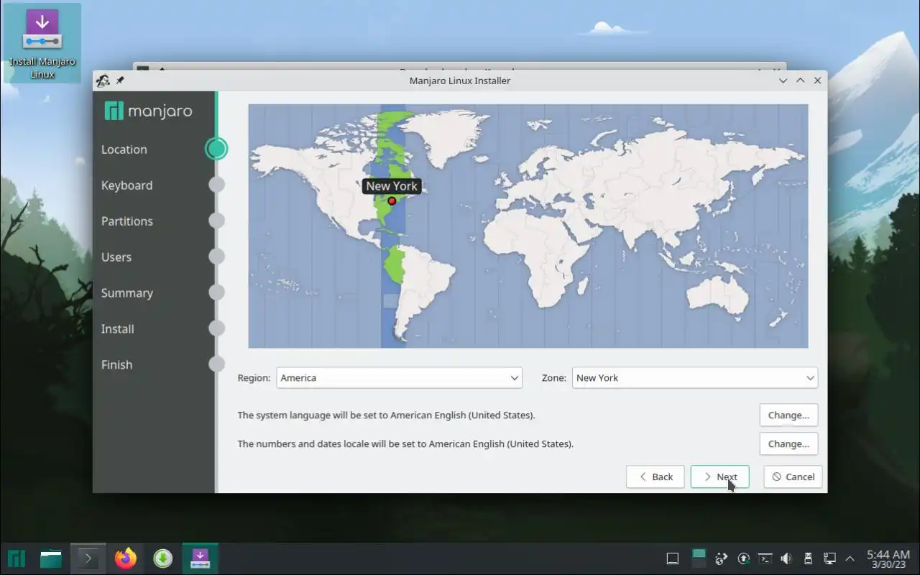Image resolution: width=920 pixels, height=575 pixels.
Task: Open the software updates tray icon
Action: click(x=743, y=558)
